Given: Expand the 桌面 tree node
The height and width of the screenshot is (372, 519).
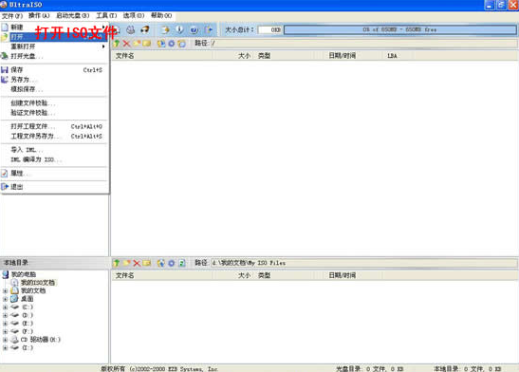Looking at the screenshot, I should coord(5,299).
